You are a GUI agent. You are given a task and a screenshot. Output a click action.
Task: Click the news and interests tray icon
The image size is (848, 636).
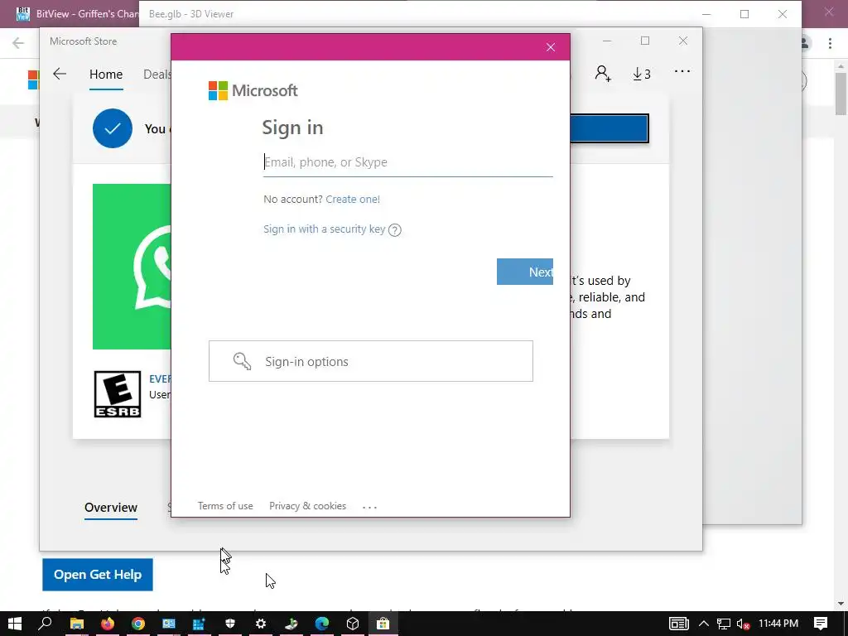click(x=678, y=624)
